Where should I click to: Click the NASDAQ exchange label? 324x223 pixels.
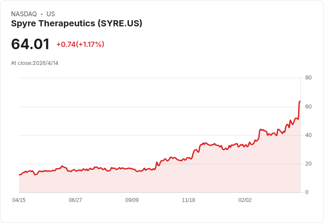click(24, 14)
